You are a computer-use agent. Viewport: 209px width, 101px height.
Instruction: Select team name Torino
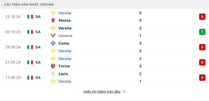[x=64, y=66]
